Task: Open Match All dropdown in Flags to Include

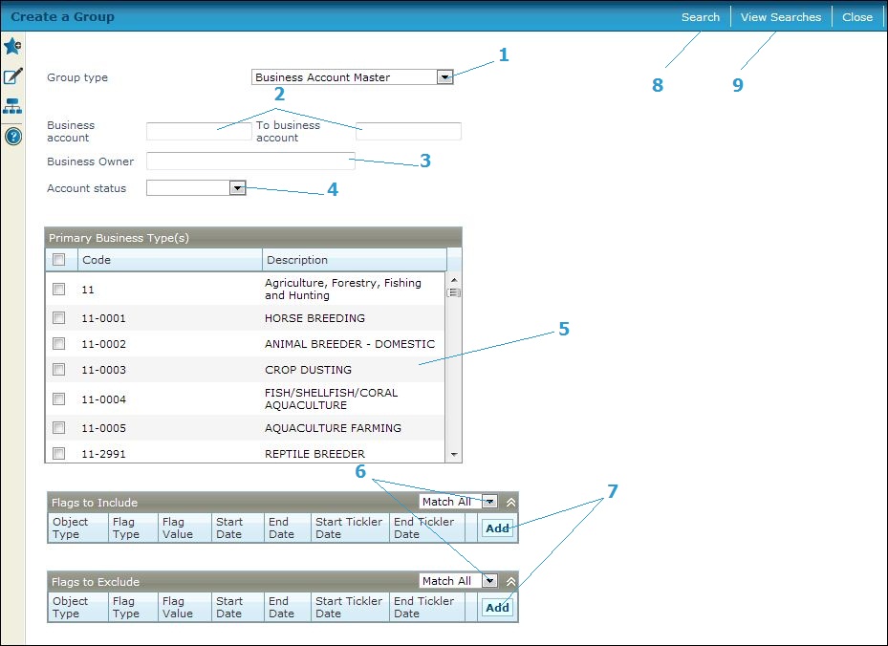Action: (x=489, y=502)
